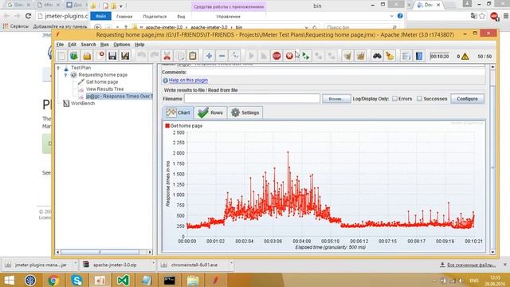510x287 pixels.
Task: Open the Help menu in JMeter
Action: [139, 45]
